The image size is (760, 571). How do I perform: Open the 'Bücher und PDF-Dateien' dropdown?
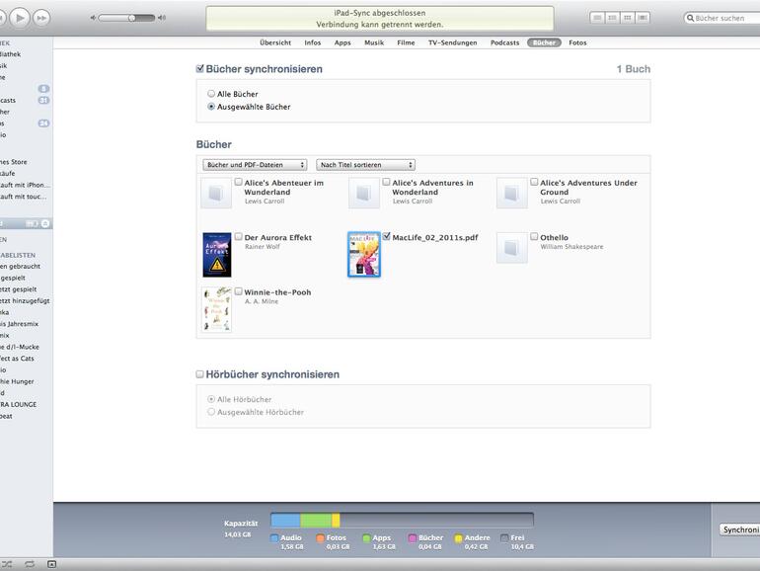255,165
